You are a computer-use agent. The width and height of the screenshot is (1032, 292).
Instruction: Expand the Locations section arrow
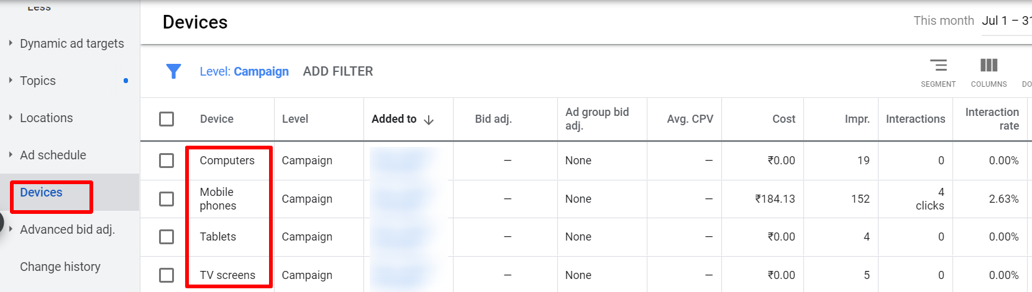click(11, 118)
